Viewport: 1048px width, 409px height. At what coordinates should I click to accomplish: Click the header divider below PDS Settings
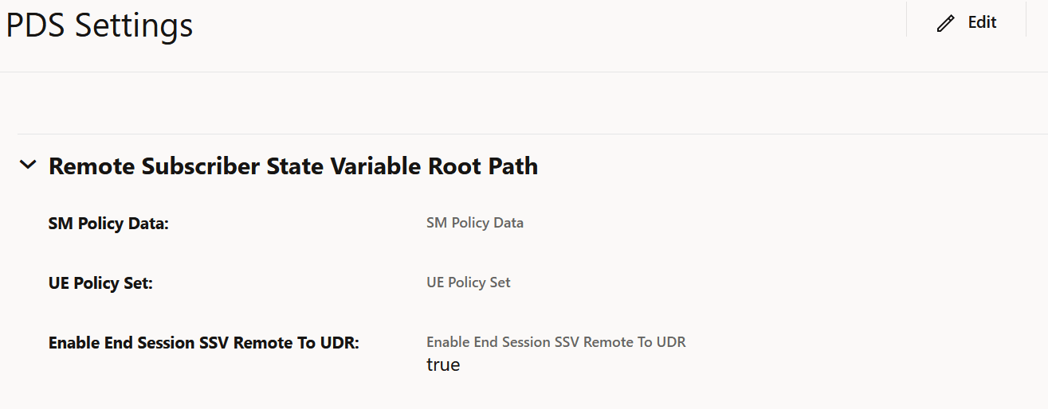click(x=524, y=72)
